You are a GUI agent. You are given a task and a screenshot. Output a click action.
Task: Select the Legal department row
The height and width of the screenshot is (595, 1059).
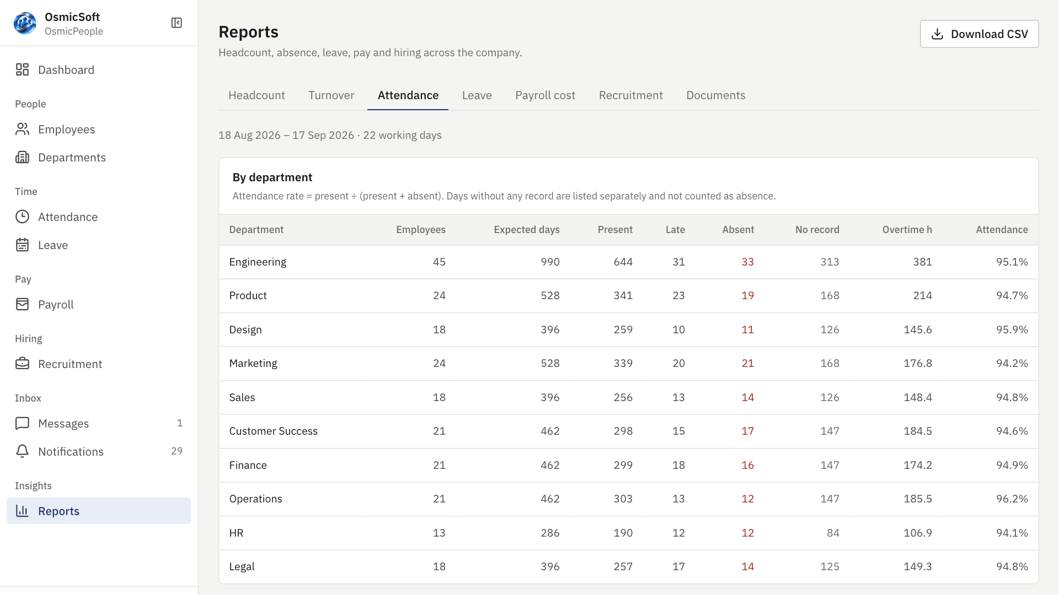click(x=629, y=567)
